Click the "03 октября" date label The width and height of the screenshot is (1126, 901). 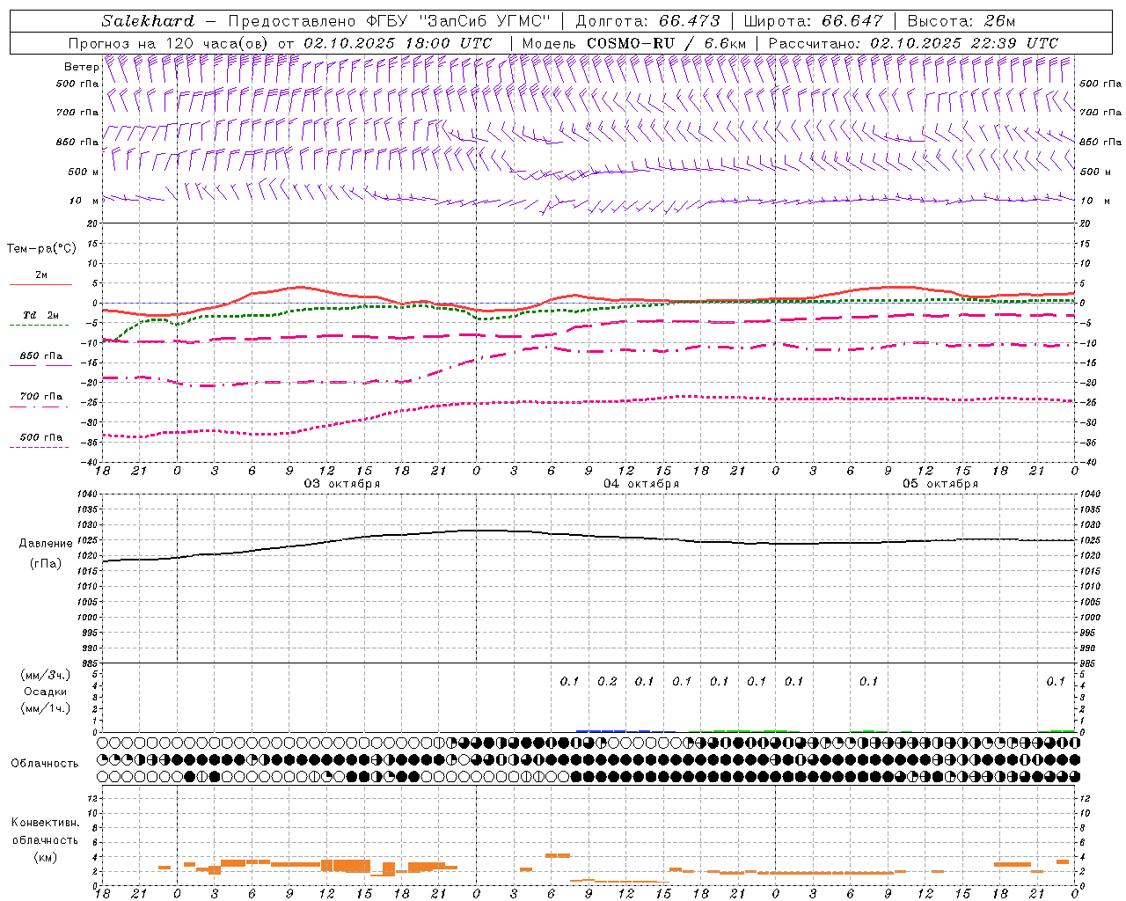coord(342,484)
